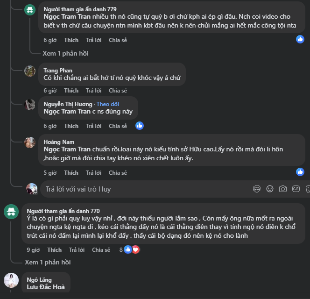Expand 1 reply under anonymous participant 779
This screenshot has height=299, width=310.
(65, 53)
